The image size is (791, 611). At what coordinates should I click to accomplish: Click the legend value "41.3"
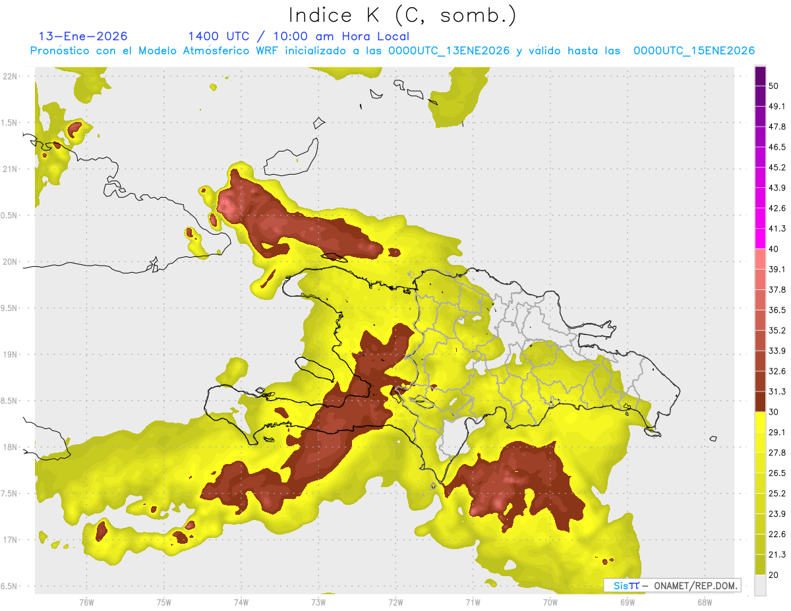(x=777, y=229)
